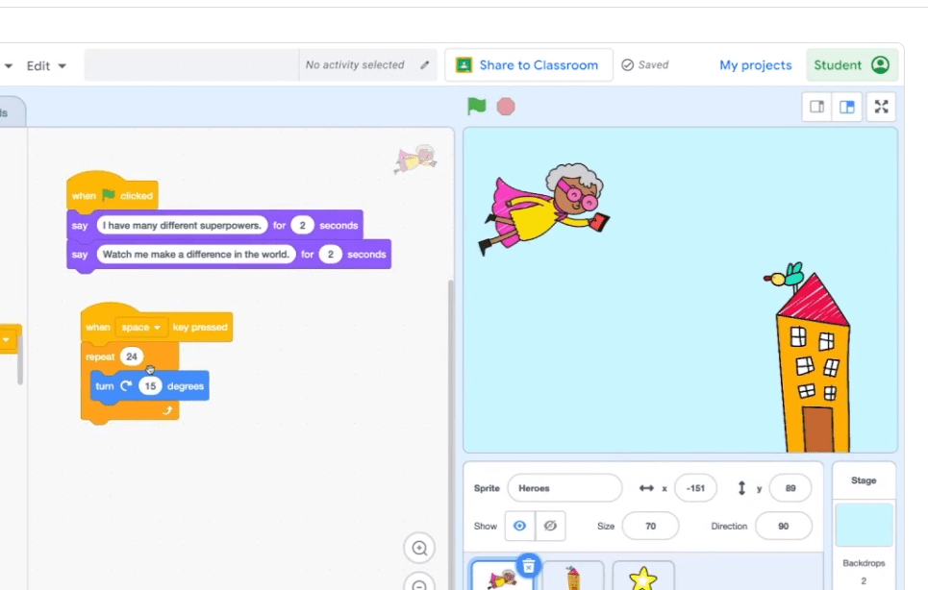The image size is (928, 590).
Task: Click the repeat count field showing 24
Action: pyautogui.click(x=132, y=356)
